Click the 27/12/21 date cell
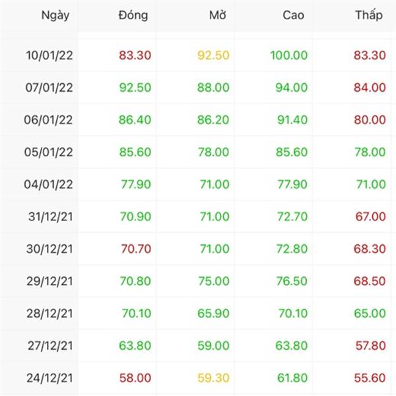This screenshot has height=396, width=396. pyautogui.click(x=50, y=346)
